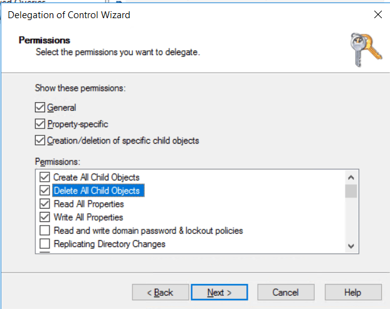The image size is (390, 309).
Task: Click the permissions list scrollbar thumb
Action: (351, 191)
